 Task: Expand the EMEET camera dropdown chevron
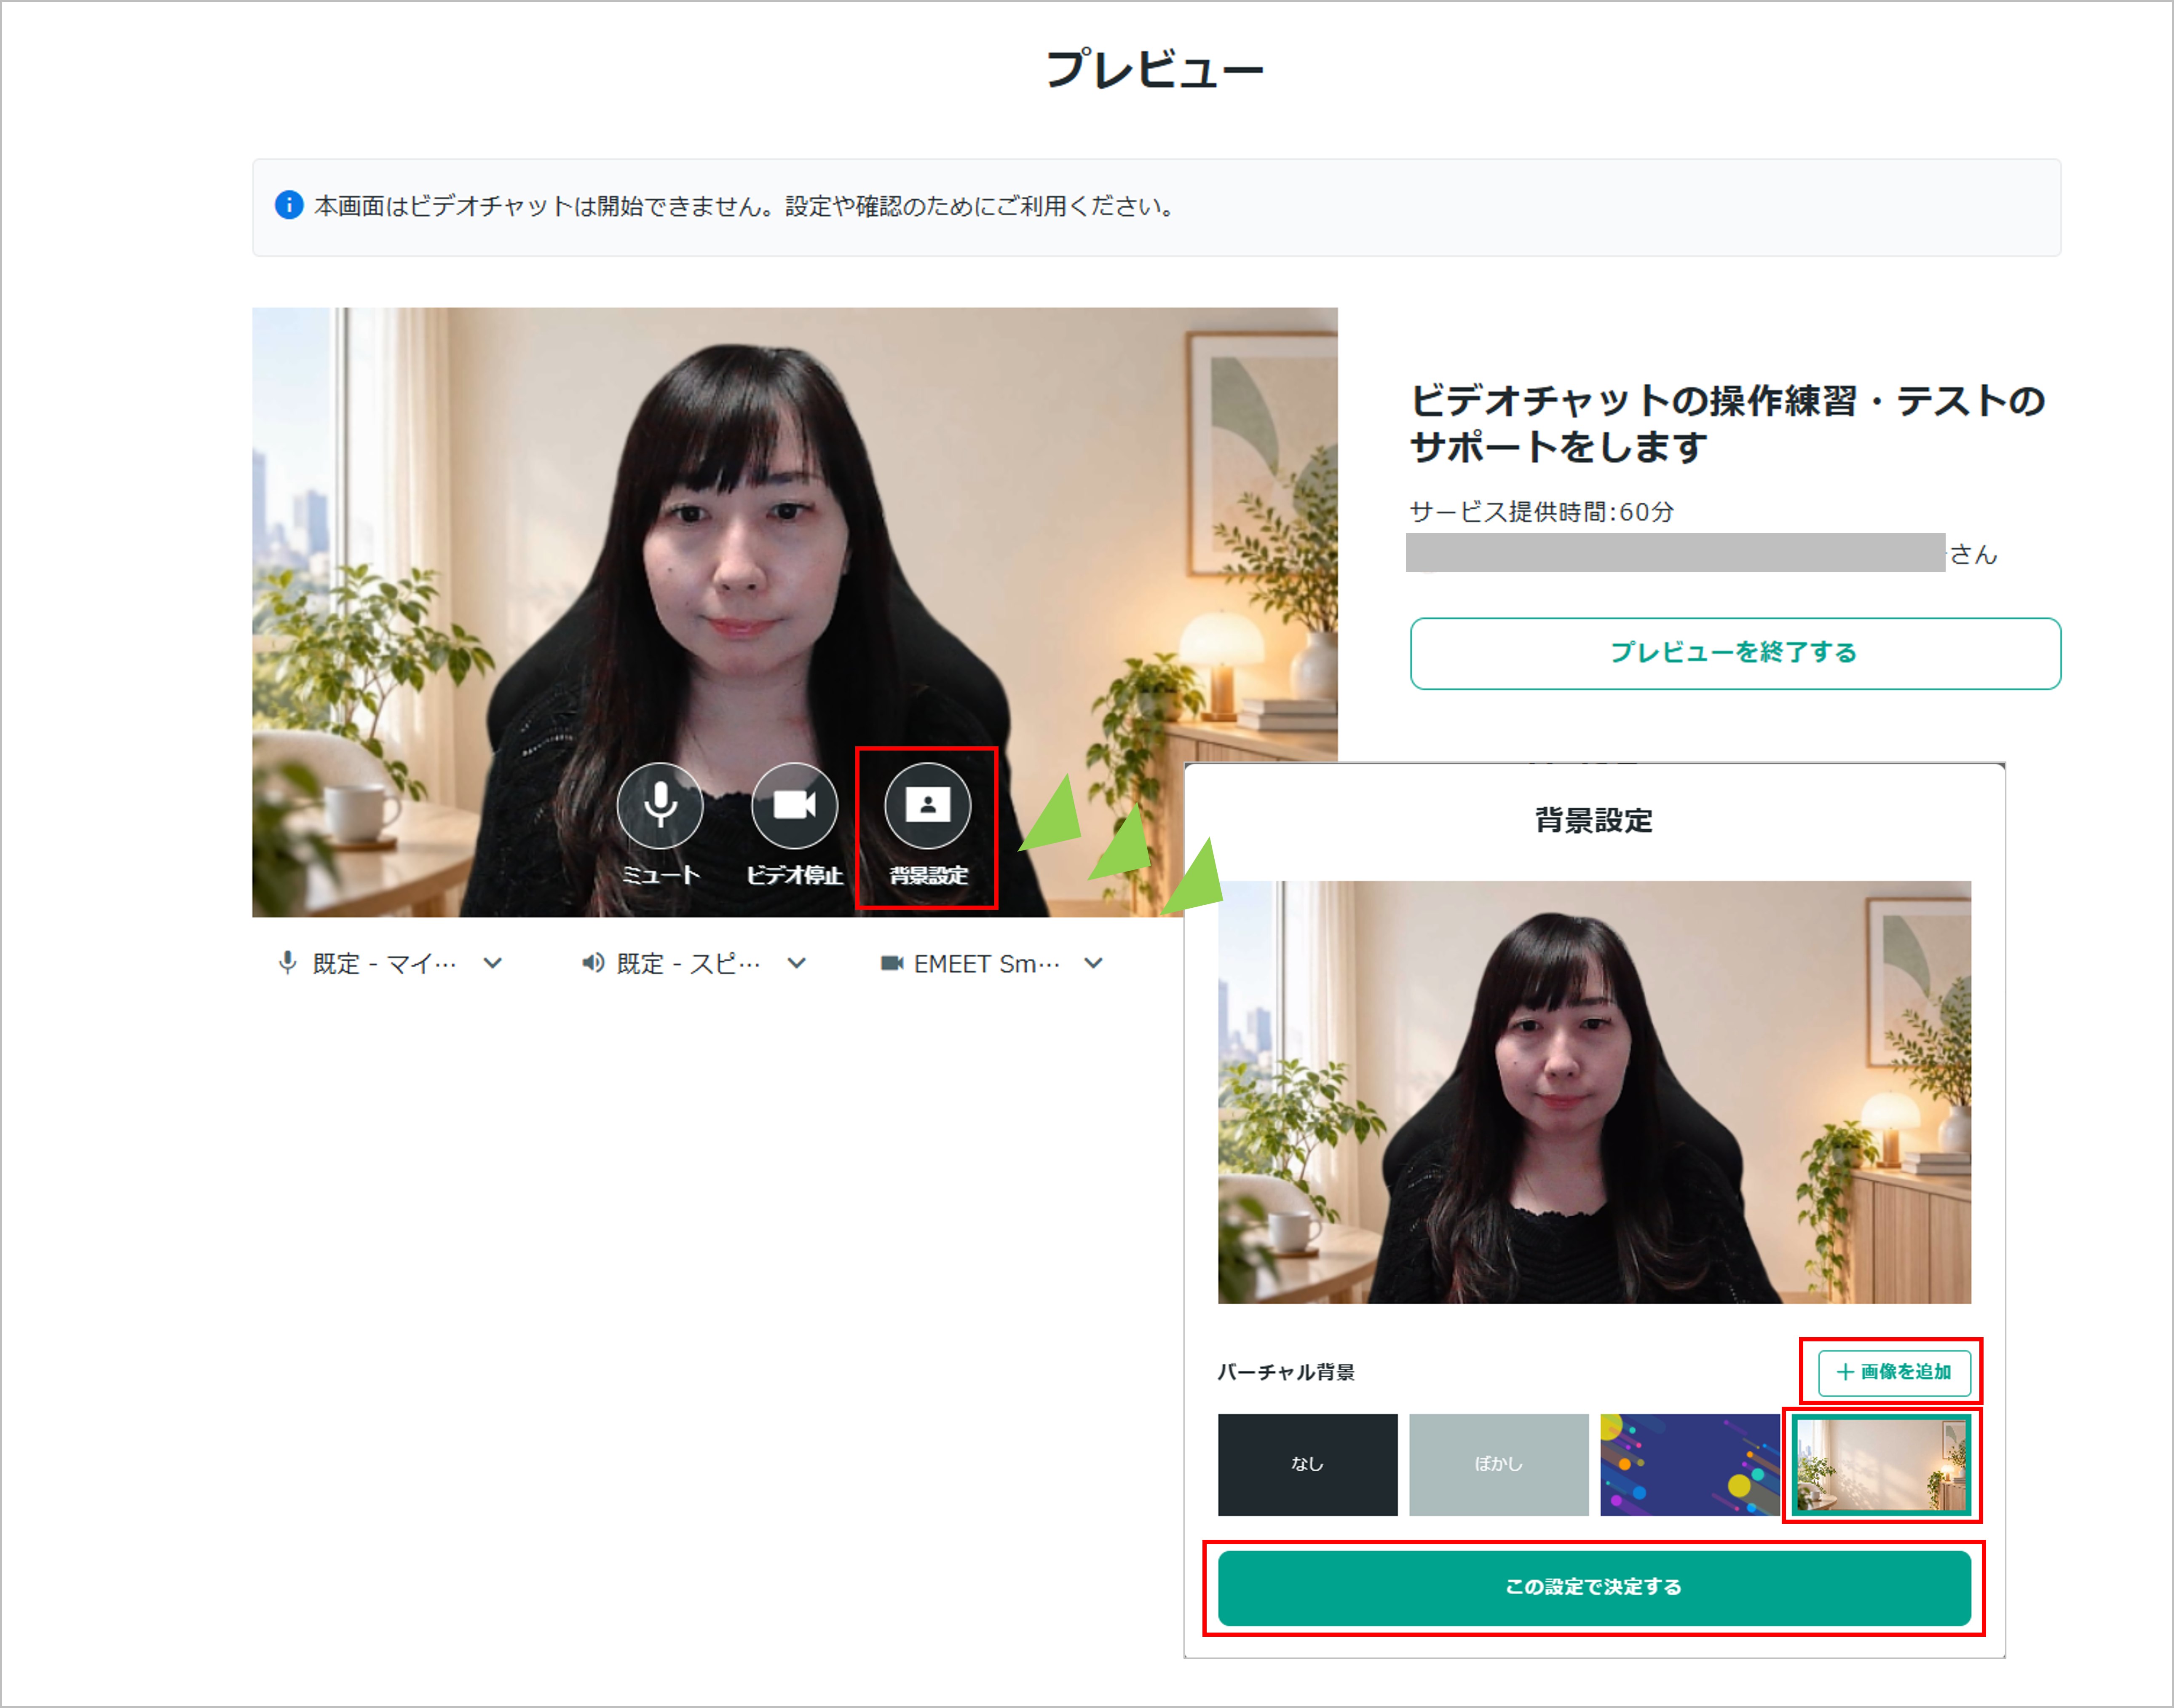pos(1093,963)
